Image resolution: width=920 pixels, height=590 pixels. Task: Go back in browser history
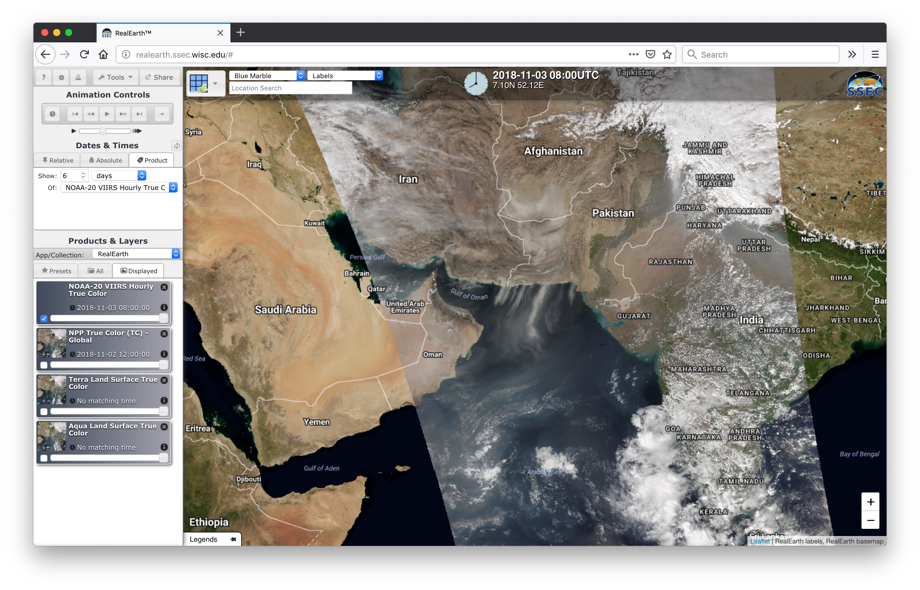point(45,54)
